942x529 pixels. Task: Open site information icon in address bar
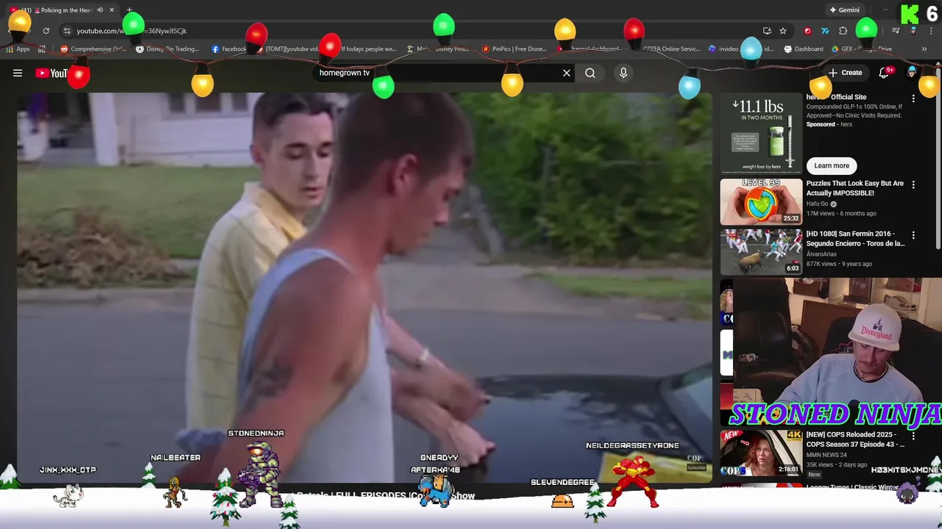click(x=67, y=31)
